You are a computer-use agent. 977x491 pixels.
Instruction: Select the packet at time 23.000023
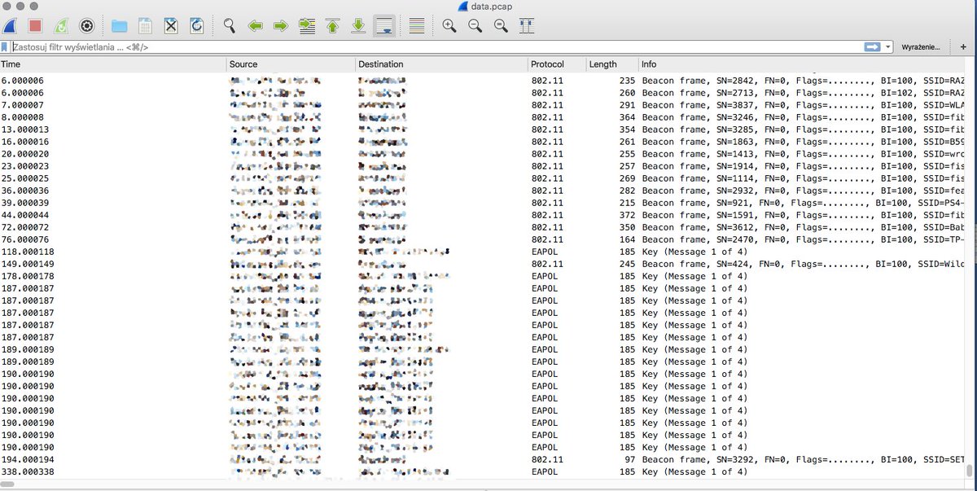(484, 166)
